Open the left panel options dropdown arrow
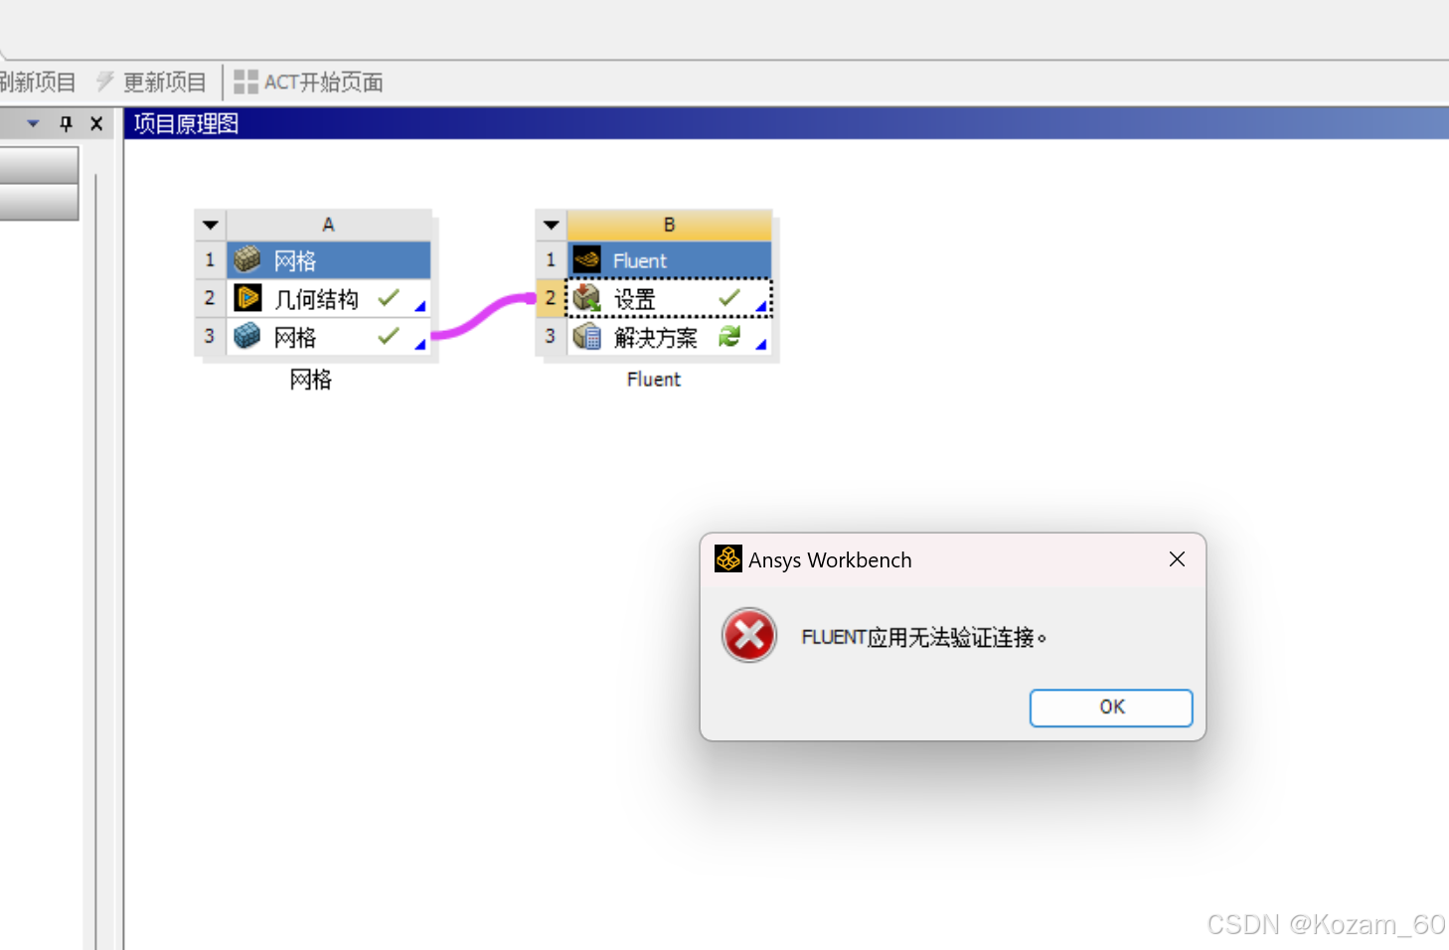Screen dimensions: 1449x950 pos(34,124)
